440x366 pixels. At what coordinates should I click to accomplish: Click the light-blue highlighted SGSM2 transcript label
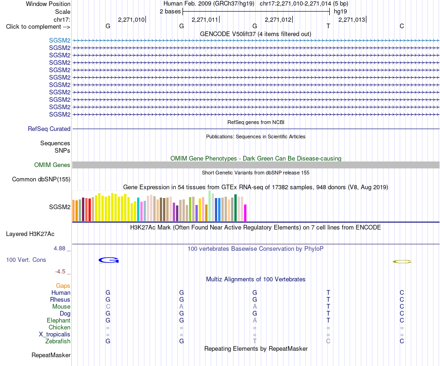tap(59, 40)
